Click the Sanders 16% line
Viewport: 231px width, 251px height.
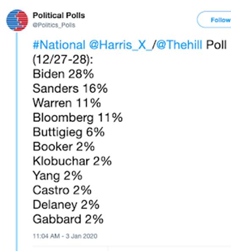pos(70,88)
